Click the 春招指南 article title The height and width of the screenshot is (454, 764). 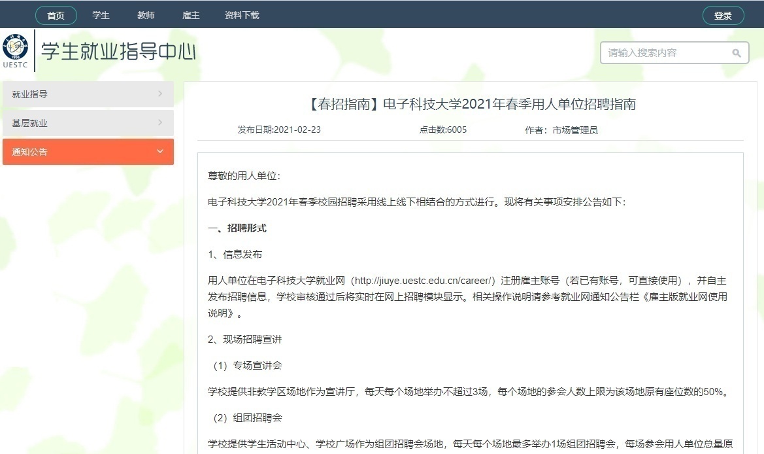point(469,104)
